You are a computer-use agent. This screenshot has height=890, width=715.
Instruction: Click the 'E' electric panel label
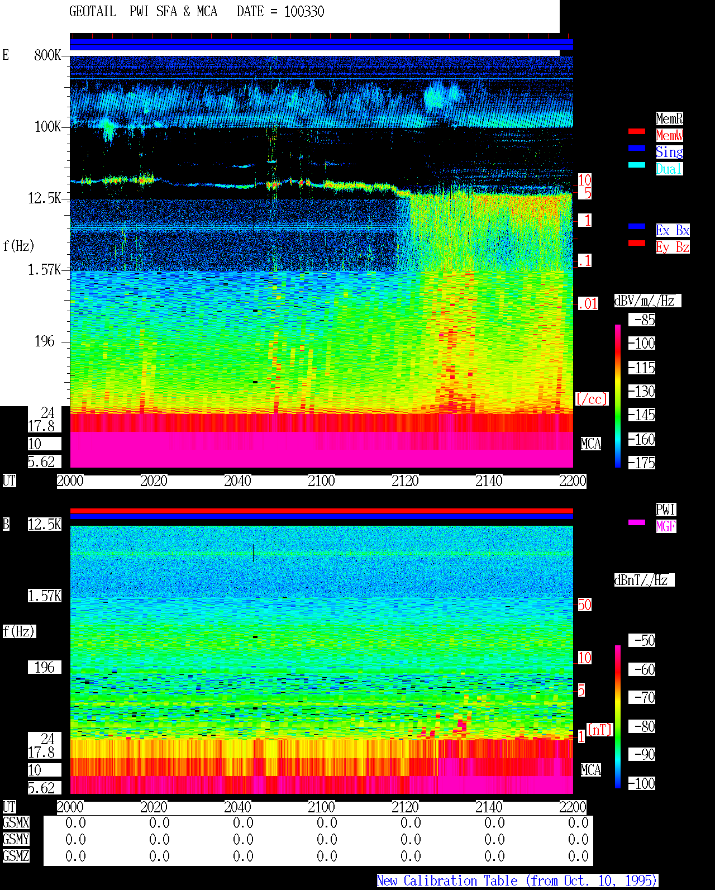(6, 55)
